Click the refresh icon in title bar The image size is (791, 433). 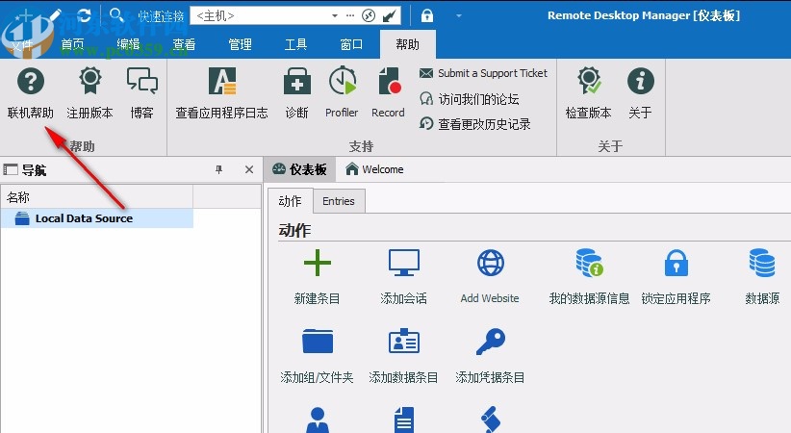pos(85,15)
